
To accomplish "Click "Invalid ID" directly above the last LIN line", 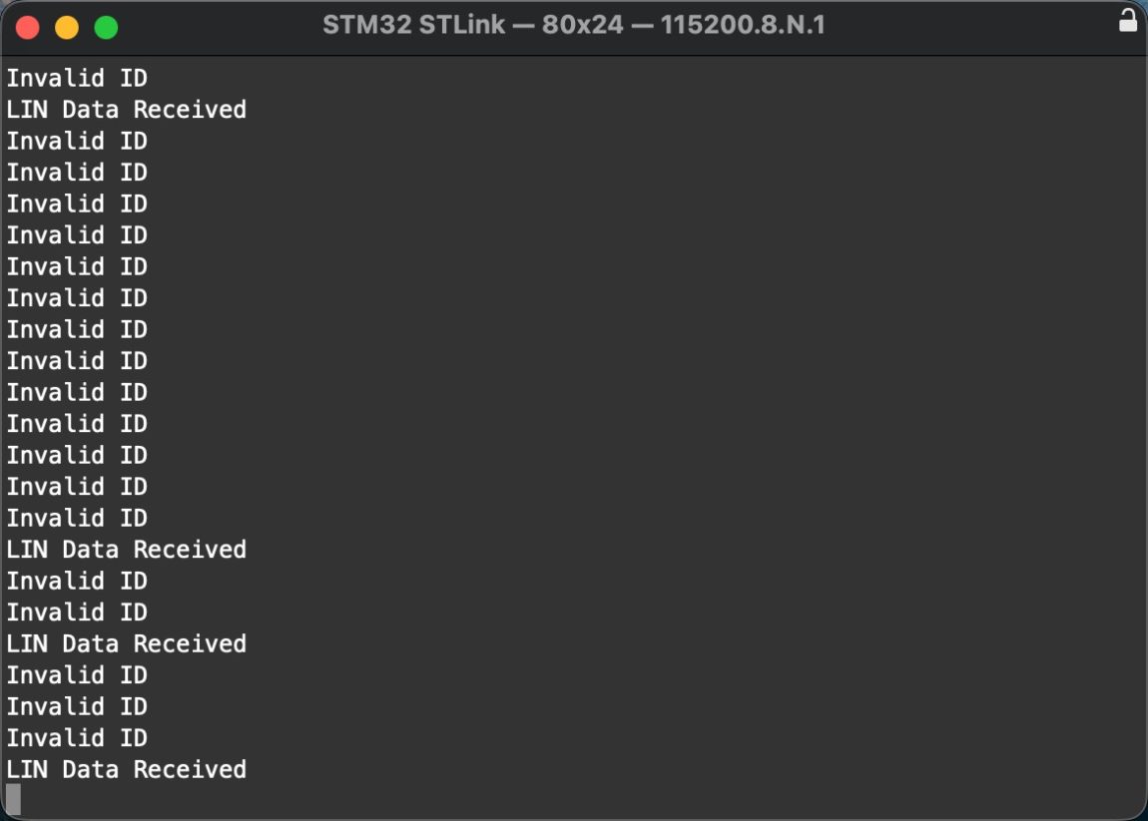I will point(77,738).
